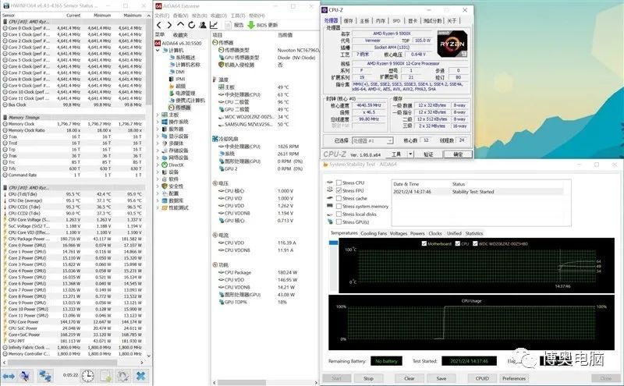Click the AIDA64 report page icon
This screenshot has height=386, width=624.
(x=228, y=25)
